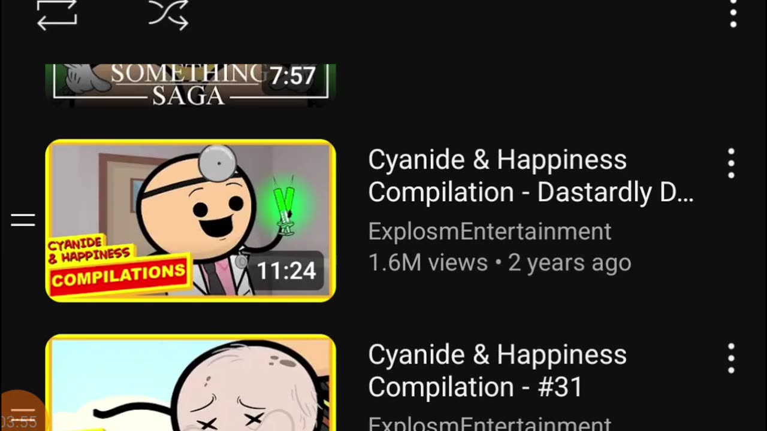
Task: Tap the orange circle drag handle icon
Action: [22, 412]
